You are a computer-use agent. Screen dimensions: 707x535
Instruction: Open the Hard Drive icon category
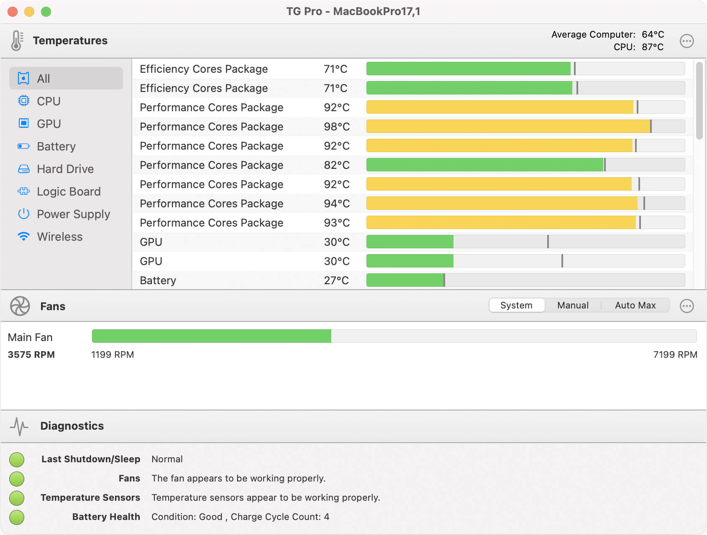tap(24, 168)
